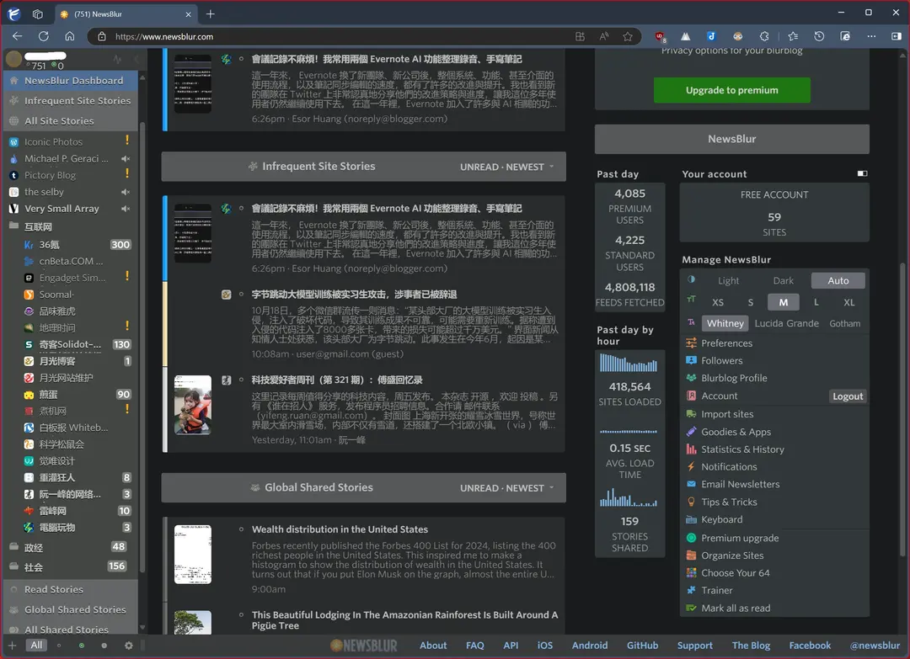910x659 pixels.
Task: Open the Trainer option
Action: (716, 591)
